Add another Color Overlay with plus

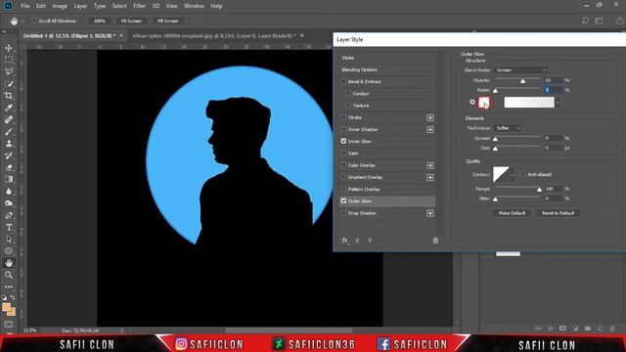coord(430,165)
